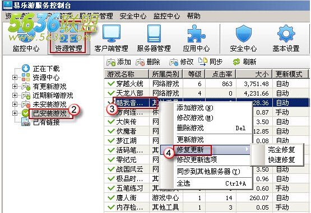Image resolution: width=311 pixels, height=213 pixels.
Task: Select 正在下载 in the tree
Action: [x=46, y=69]
